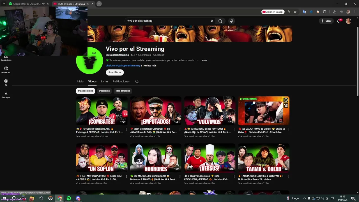Viewport: 359px width, 202px height.
Task: Click the Suscribirme button
Action: pyautogui.click(x=115, y=72)
